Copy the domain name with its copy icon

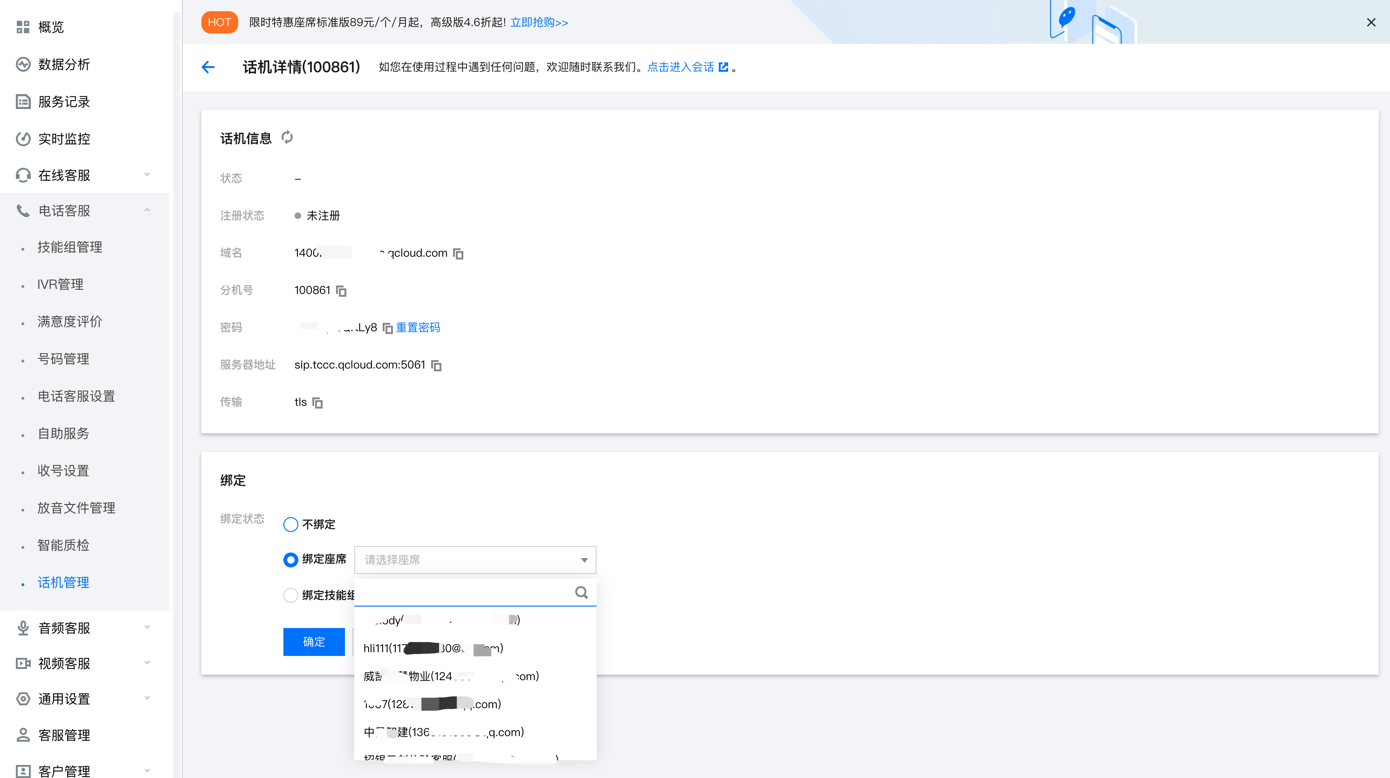point(458,253)
